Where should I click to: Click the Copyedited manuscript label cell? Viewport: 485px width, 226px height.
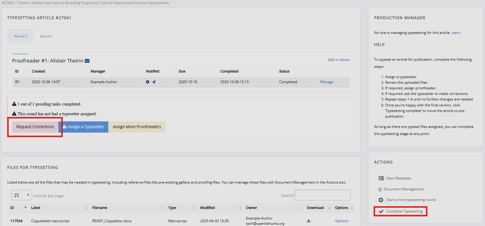50,221
